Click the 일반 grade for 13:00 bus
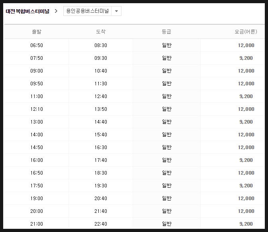The height and width of the screenshot is (232, 268). pos(167,122)
